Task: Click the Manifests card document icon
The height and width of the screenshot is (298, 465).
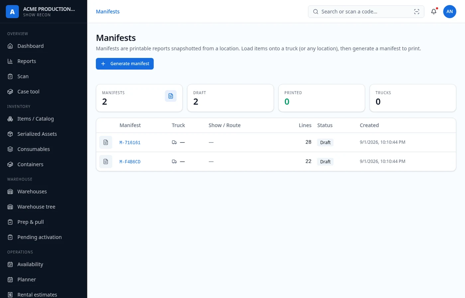Action: point(171,96)
